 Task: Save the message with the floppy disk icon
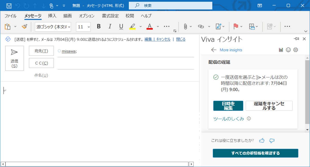tap(9, 5)
